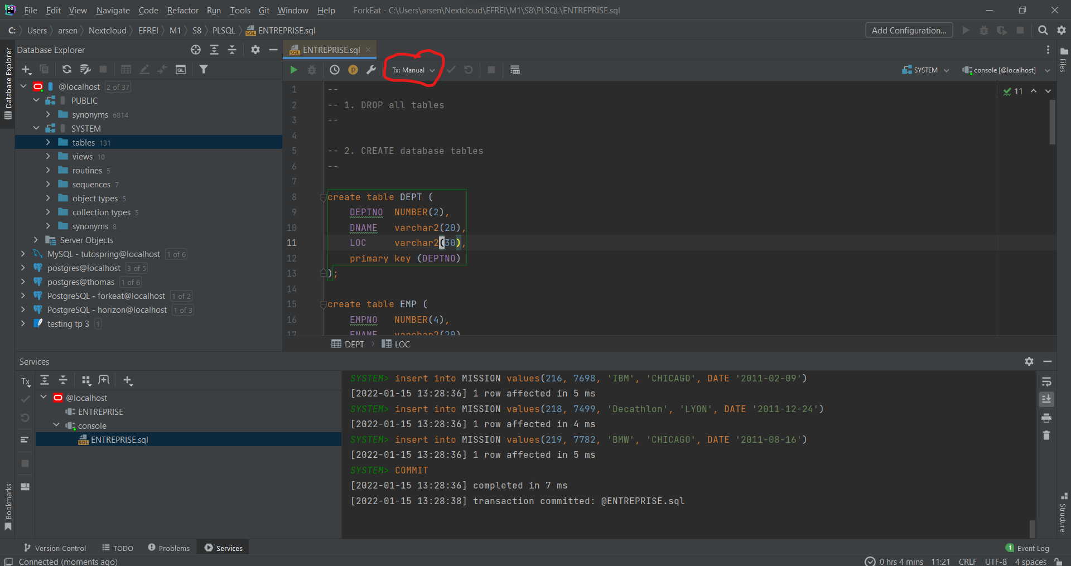Filter database explorer objects
This screenshot has width=1071, height=566.
[x=204, y=69]
